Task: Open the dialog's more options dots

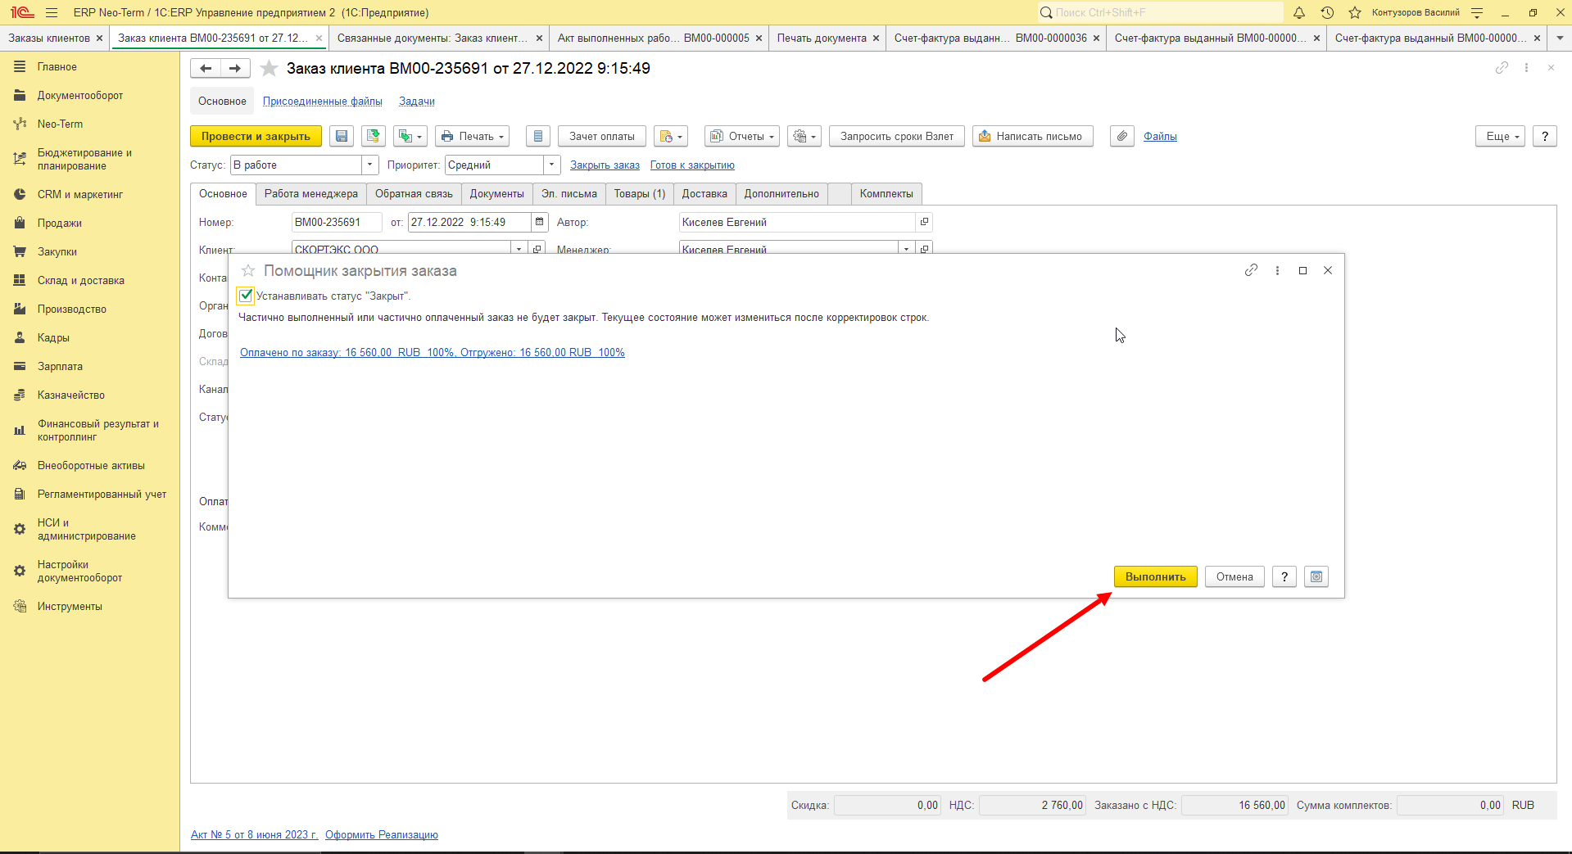Action: (x=1277, y=270)
